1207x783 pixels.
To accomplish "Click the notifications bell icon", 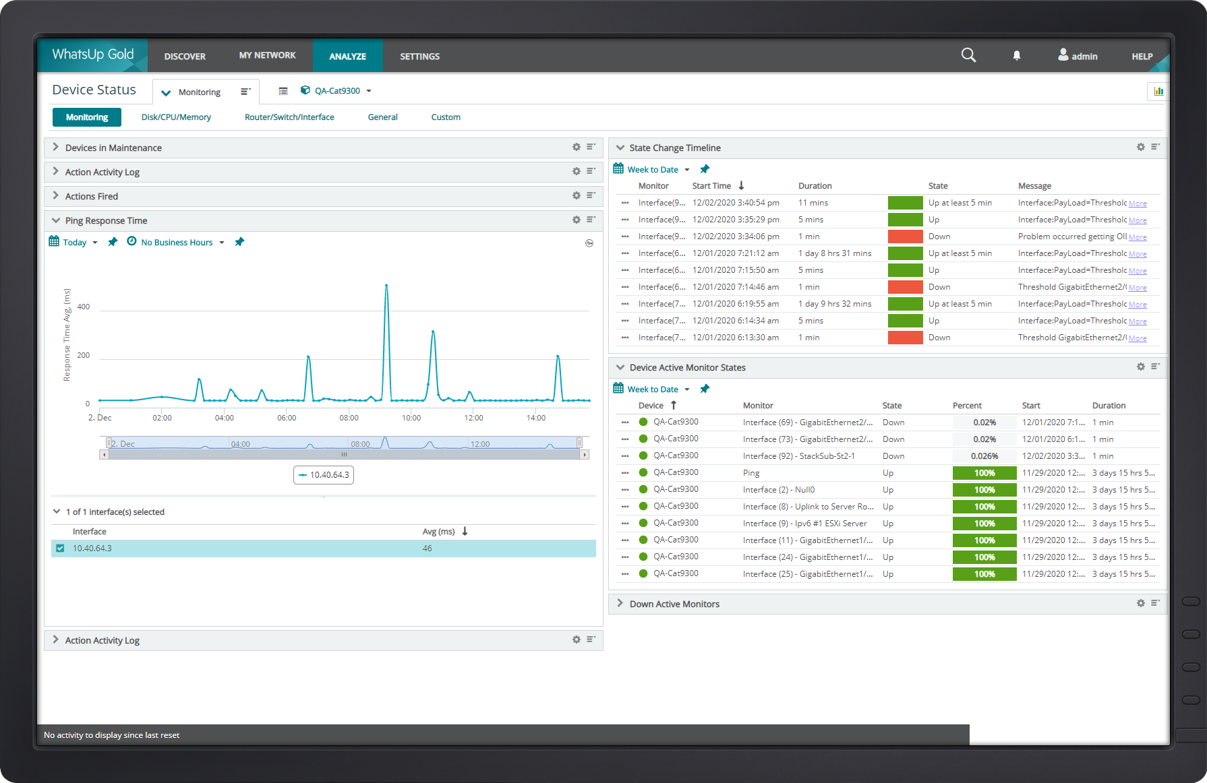I will pyautogui.click(x=1016, y=56).
